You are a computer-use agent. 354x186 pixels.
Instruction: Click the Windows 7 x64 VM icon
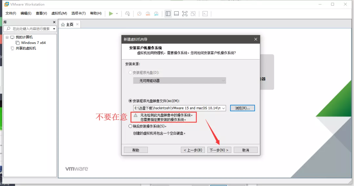tap(17, 43)
